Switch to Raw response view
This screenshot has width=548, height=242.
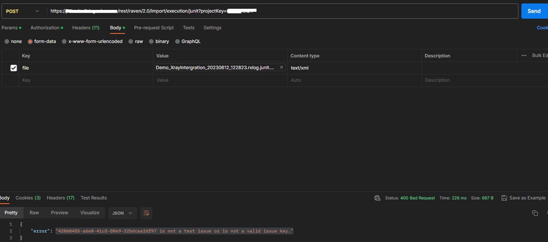[x=34, y=213]
